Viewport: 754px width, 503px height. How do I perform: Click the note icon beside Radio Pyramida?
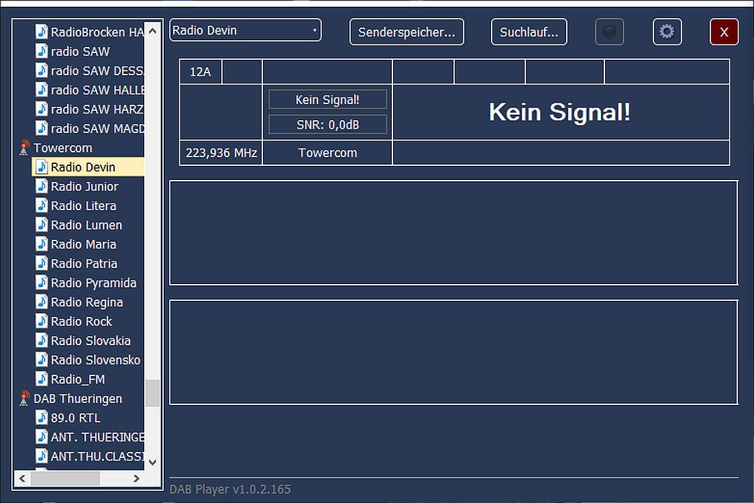[42, 283]
